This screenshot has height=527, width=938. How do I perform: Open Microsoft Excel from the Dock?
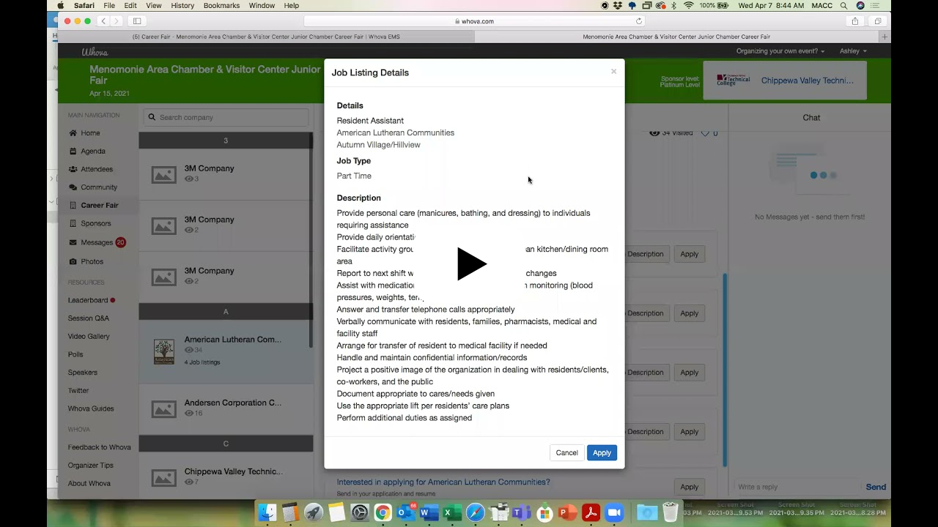coord(452,512)
